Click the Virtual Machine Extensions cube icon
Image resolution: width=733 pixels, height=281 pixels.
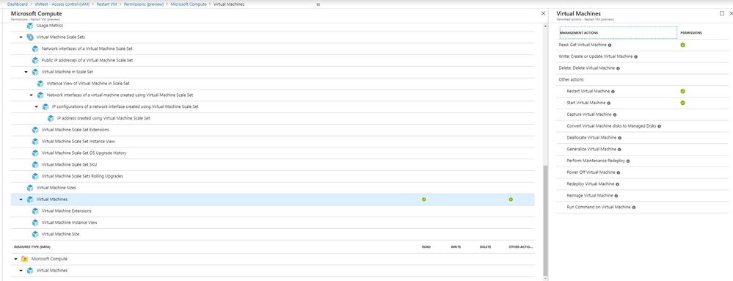pos(35,211)
